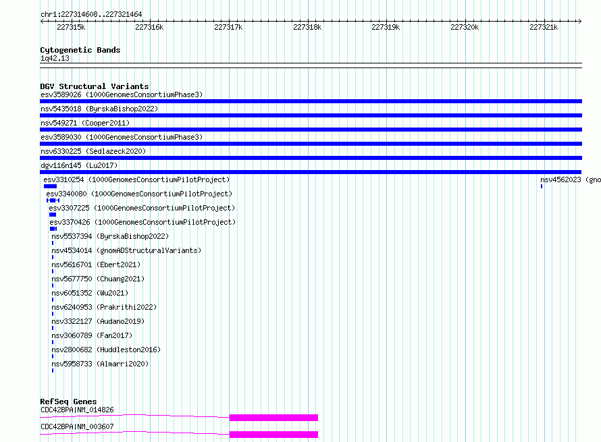The image size is (601, 442).
Task: Open the nsv5677750 (Chuang2021) label
Action: (x=98, y=279)
